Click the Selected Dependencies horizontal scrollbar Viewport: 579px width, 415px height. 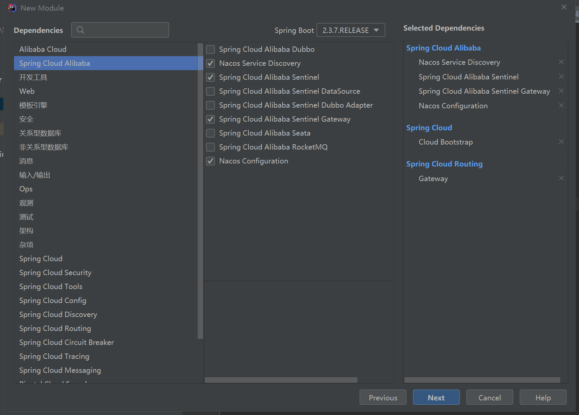point(482,380)
